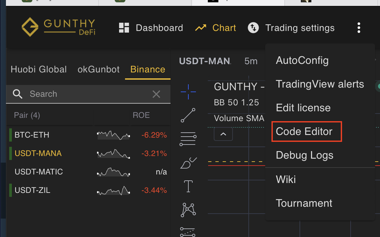The height and width of the screenshot is (237, 380).
Task: Click the -3.21% ROE value
Action: click(x=154, y=153)
